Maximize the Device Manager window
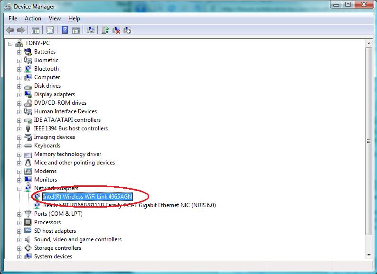Screen dimensions: 377x274 348,4
